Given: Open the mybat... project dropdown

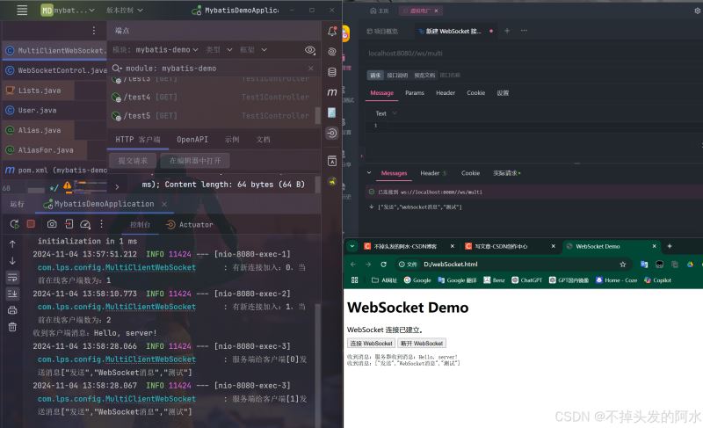Looking at the screenshot, I should (x=68, y=10).
